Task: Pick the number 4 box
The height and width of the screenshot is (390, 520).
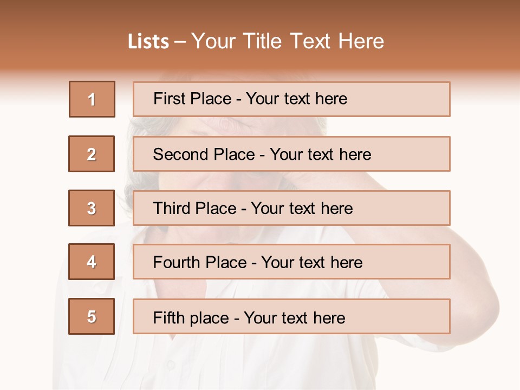Action: (92, 262)
